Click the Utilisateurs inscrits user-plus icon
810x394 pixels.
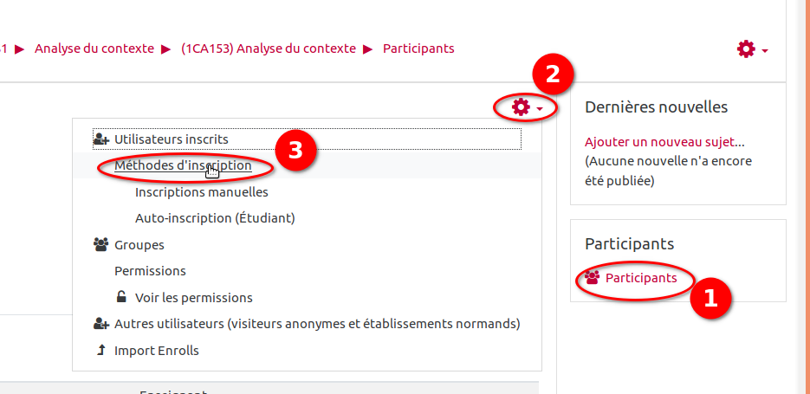pos(100,139)
